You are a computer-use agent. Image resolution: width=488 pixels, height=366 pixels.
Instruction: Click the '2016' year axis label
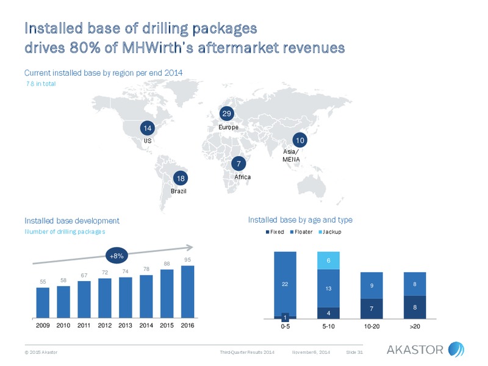point(188,325)
